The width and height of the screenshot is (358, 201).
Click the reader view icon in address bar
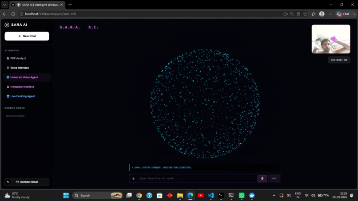298,14
